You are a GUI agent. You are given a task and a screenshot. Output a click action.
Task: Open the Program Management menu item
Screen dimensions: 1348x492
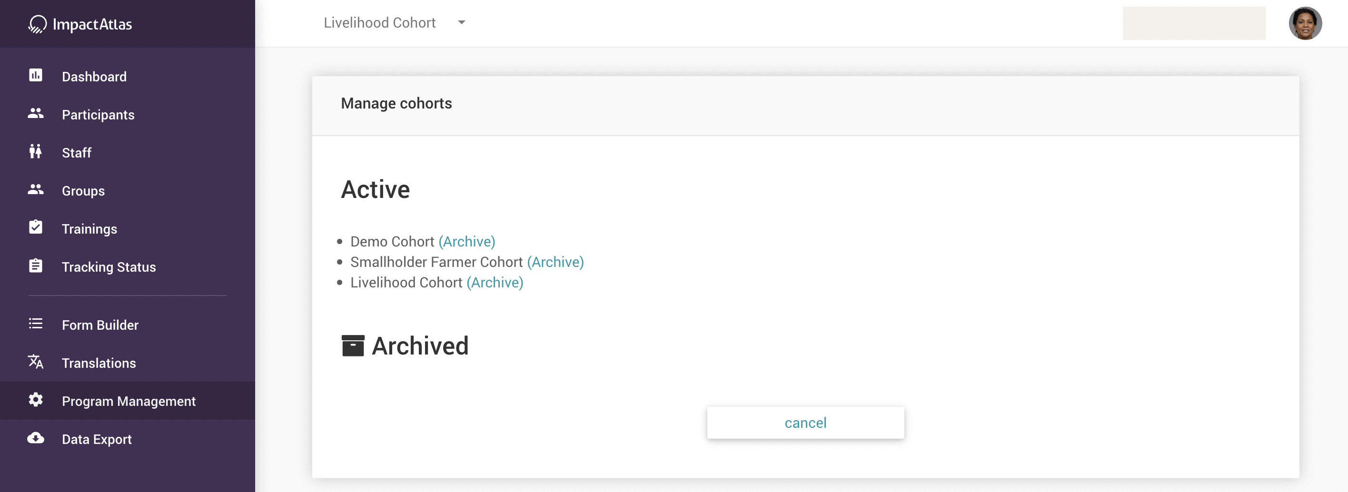tap(129, 401)
